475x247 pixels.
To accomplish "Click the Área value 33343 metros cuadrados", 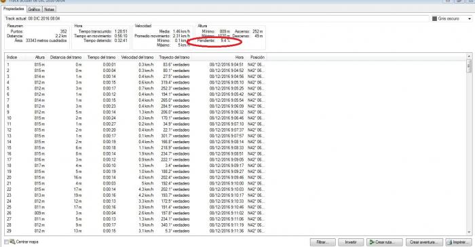I will [x=46, y=41].
